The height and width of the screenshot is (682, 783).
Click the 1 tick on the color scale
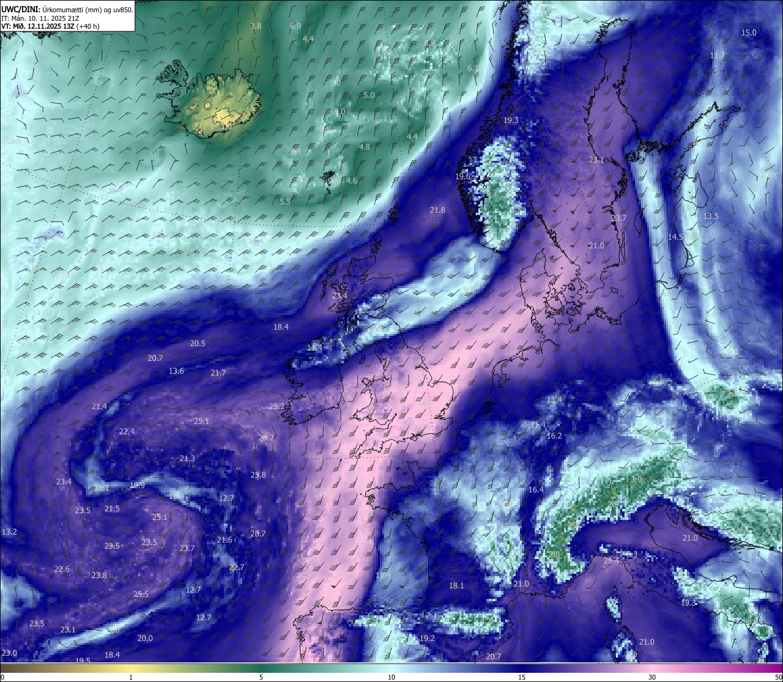click(131, 677)
